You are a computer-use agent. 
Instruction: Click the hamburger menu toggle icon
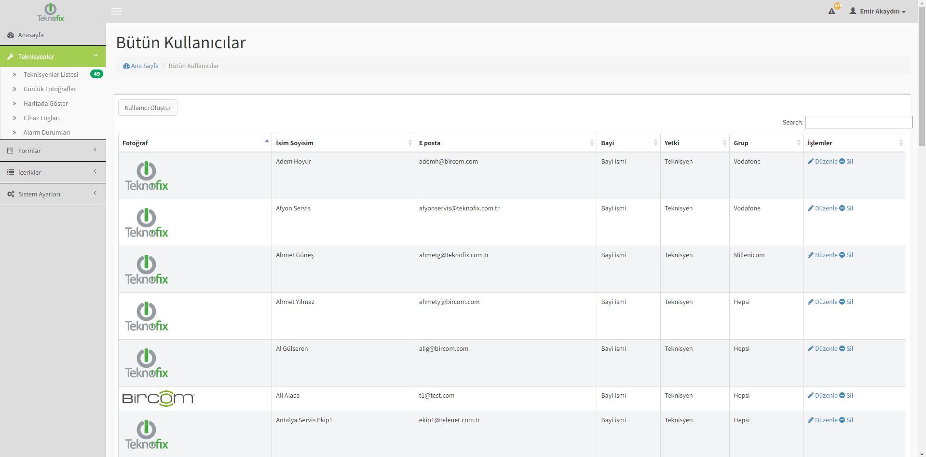pyautogui.click(x=116, y=11)
